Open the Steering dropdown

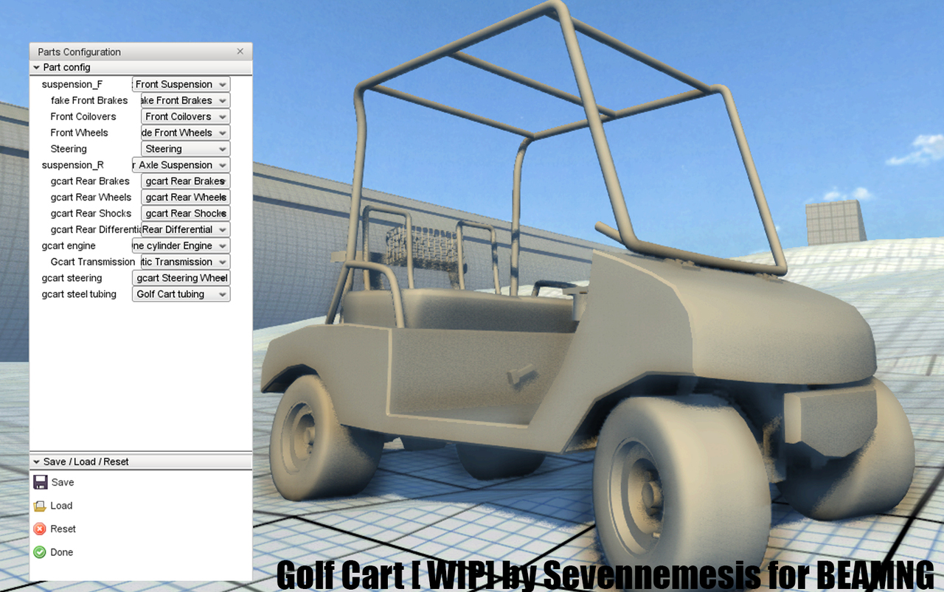click(185, 149)
